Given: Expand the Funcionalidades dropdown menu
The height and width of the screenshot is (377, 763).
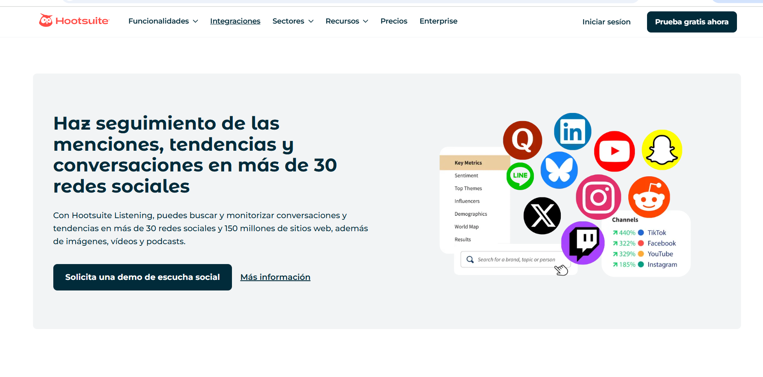Looking at the screenshot, I should click(x=163, y=21).
